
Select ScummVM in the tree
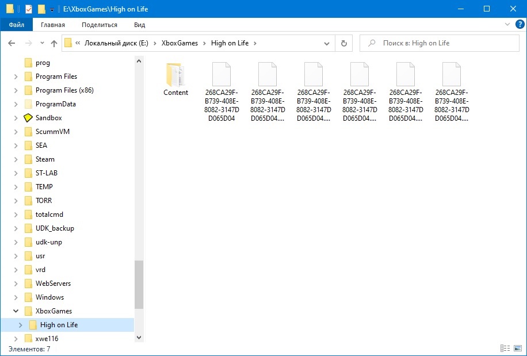pos(52,131)
